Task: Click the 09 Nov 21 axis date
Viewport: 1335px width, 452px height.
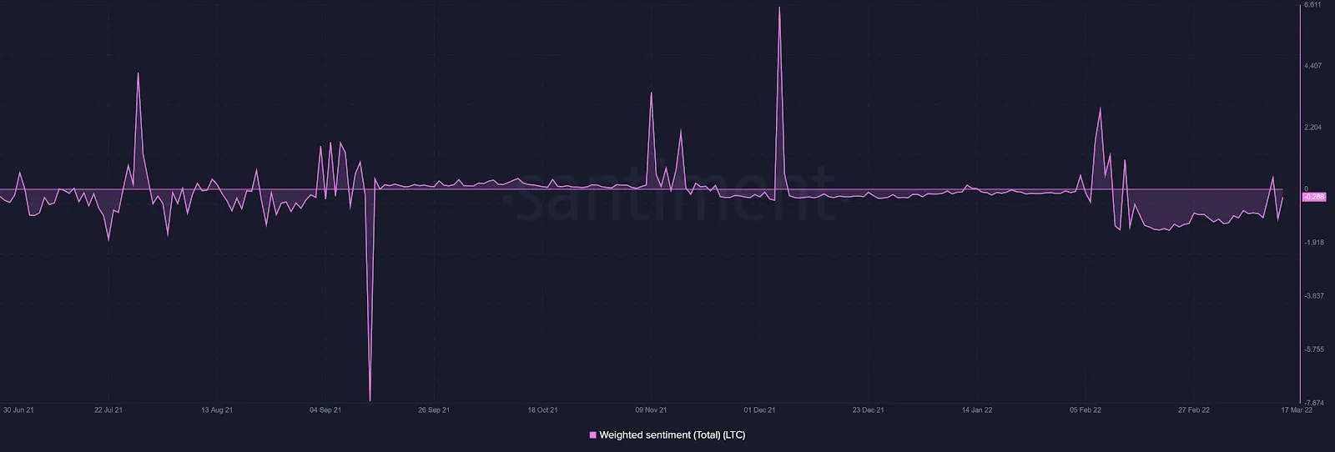Action: (651, 410)
